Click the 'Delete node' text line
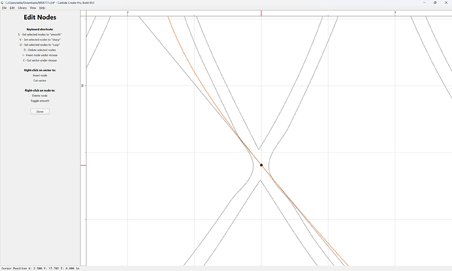This screenshot has width=452, height=271. (40, 96)
